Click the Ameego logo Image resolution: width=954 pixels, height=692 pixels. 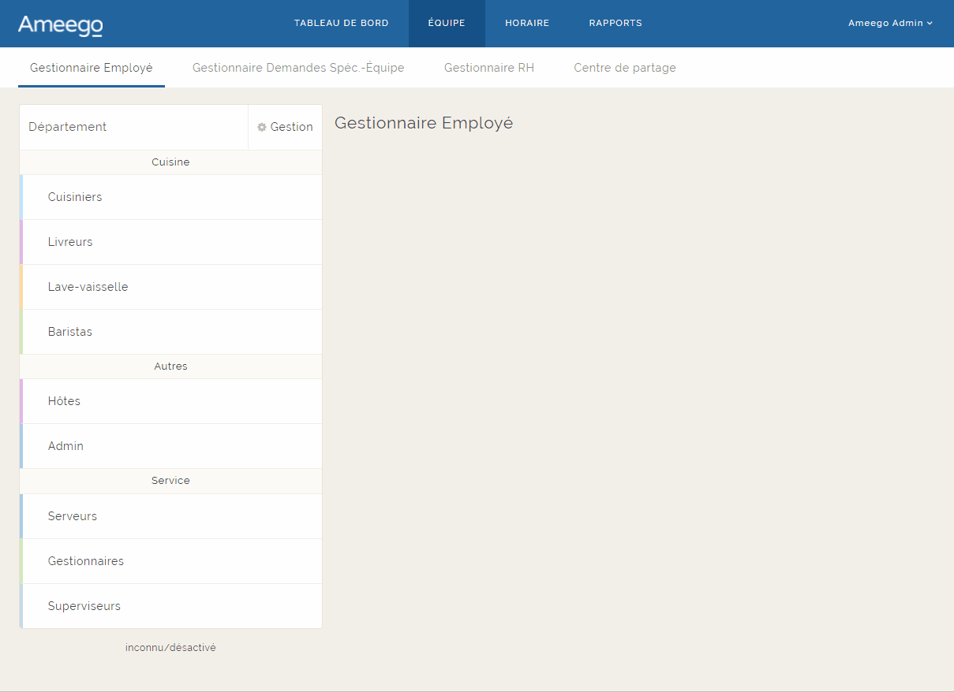pyautogui.click(x=60, y=25)
